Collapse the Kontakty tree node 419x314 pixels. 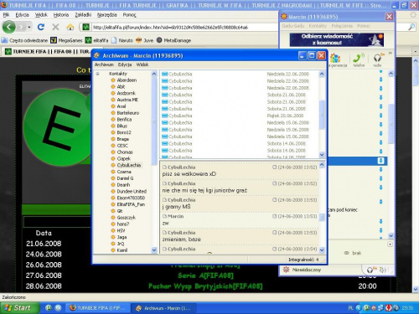98,74
